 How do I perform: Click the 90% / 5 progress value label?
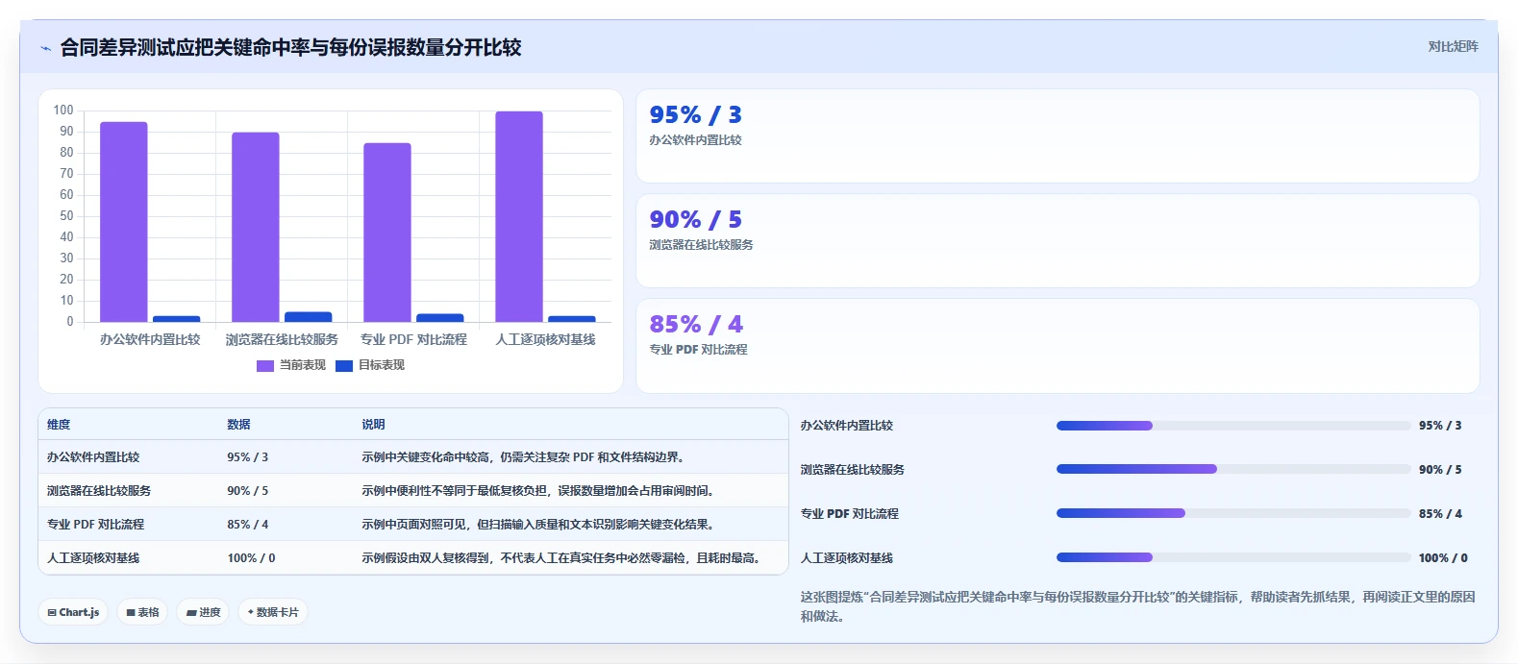point(1440,470)
